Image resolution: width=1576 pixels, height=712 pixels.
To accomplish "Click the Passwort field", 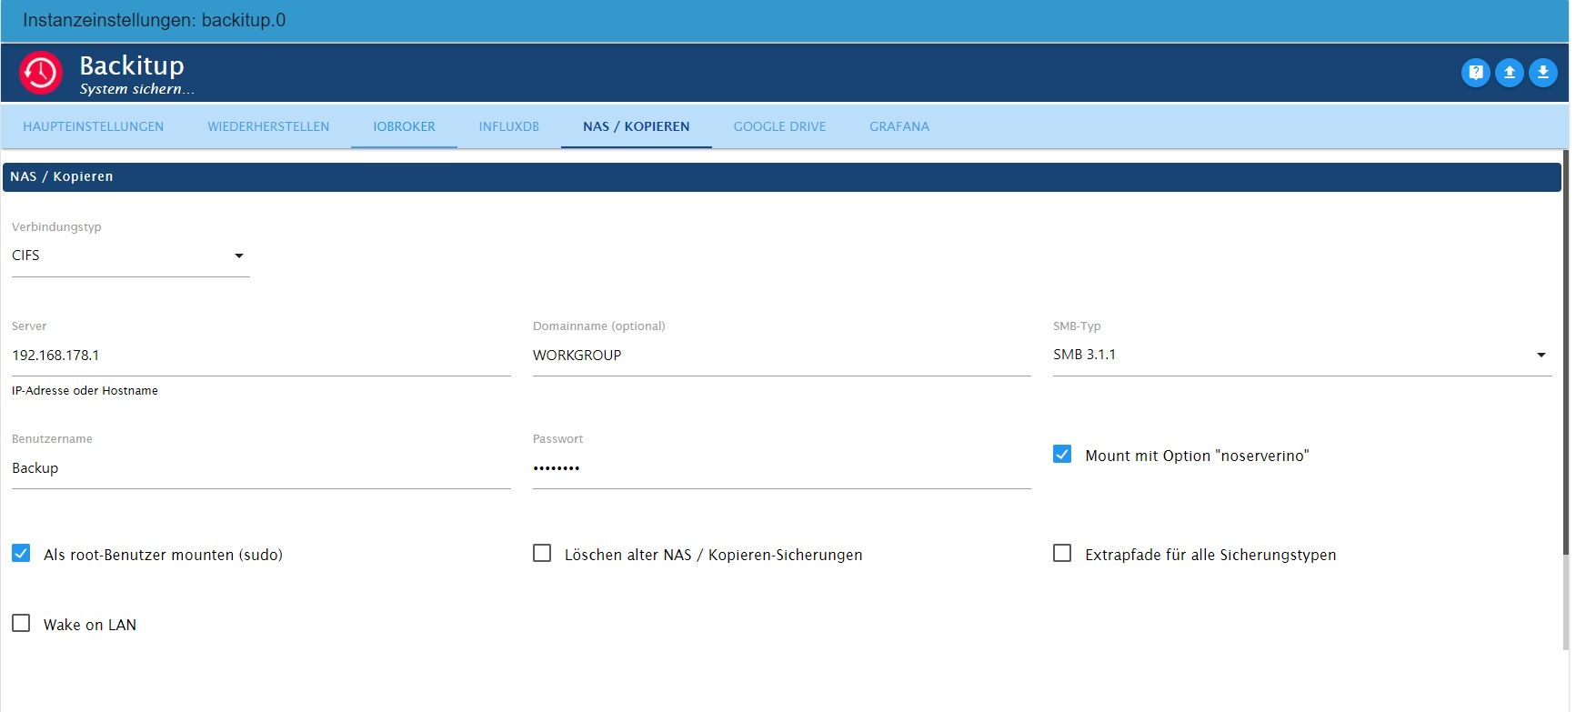I will pyautogui.click(x=781, y=468).
